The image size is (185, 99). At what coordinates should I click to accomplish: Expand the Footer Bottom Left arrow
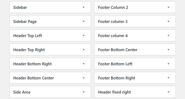tap(169, 64)
